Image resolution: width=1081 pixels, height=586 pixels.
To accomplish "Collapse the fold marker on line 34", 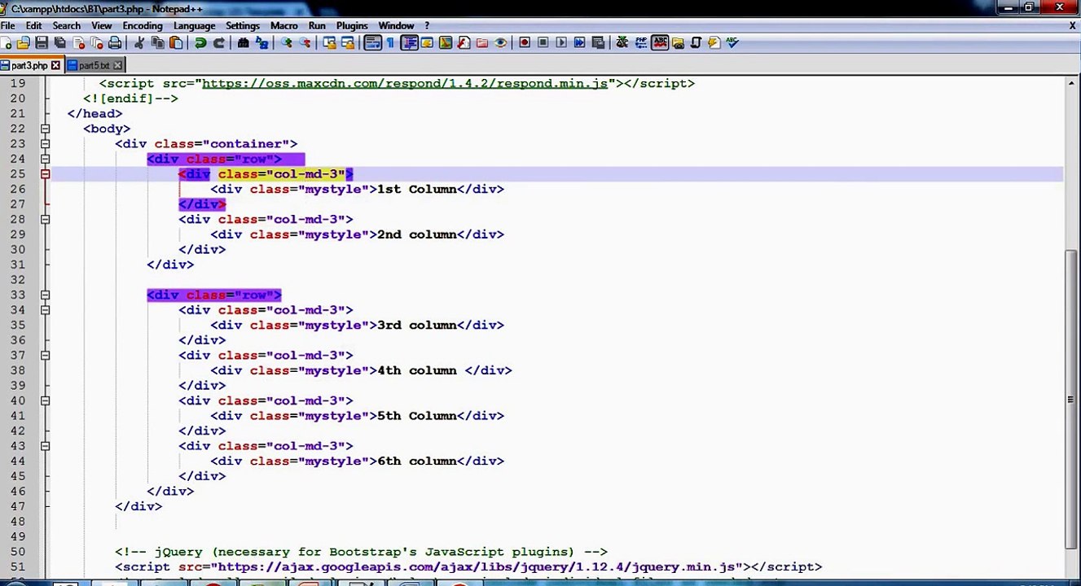I will click(x=45, y=310).
